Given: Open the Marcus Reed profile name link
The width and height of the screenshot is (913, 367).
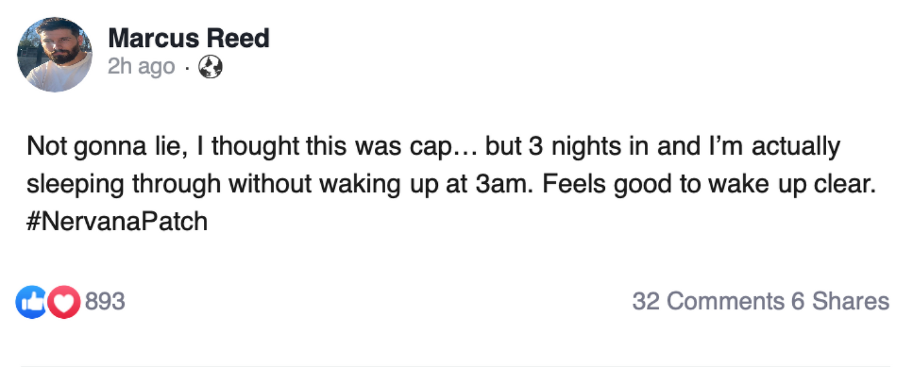Looking at the screenshot, I should (x=188, y=39).
